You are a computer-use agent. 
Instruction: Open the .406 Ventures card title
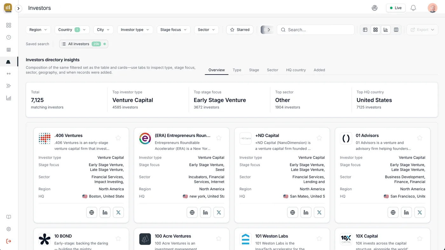(x=68, y=135)
